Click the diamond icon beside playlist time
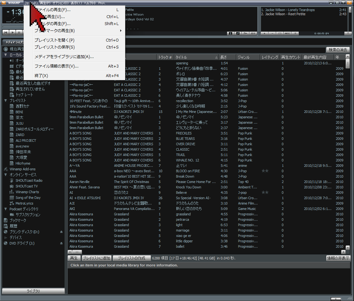Viewport: 354px width, 301px height. tap(348, 33)
